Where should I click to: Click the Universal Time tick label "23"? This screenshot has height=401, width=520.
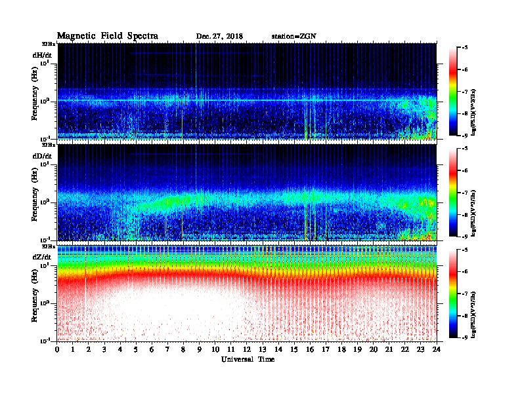pos(421,349)
